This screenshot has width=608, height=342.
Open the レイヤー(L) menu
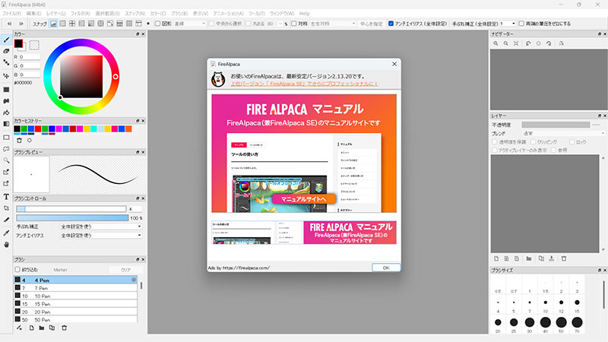(x=56, y=14)
